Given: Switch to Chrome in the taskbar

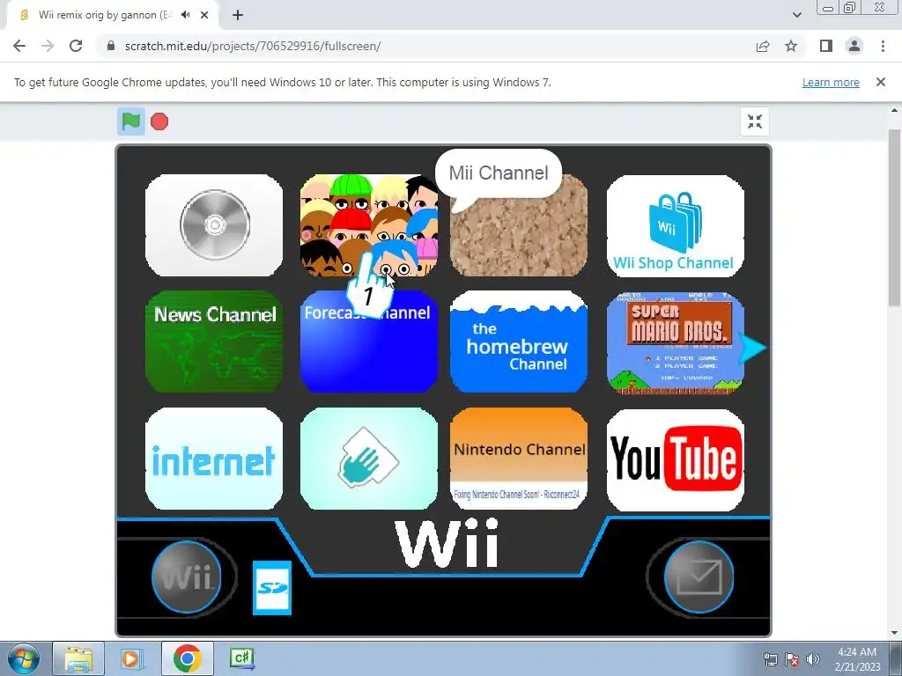Looking at the screenshot, I should (187, 658).
